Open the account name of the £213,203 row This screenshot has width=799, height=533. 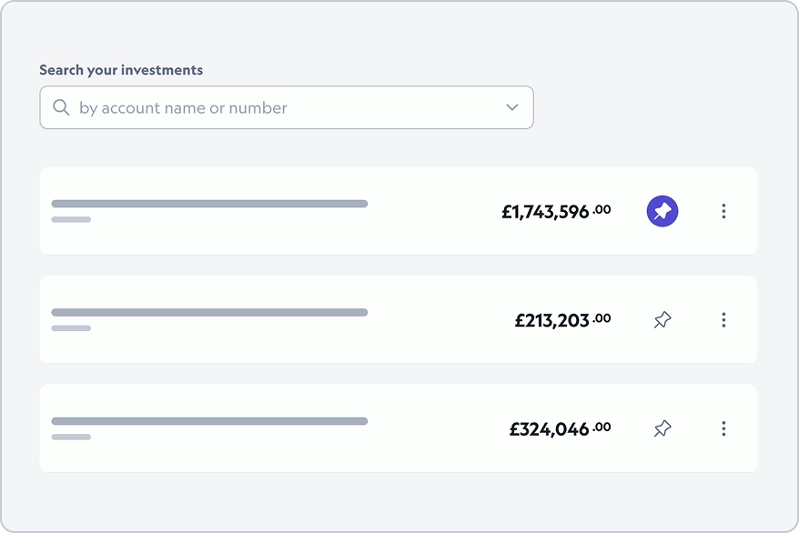point(209,312)
